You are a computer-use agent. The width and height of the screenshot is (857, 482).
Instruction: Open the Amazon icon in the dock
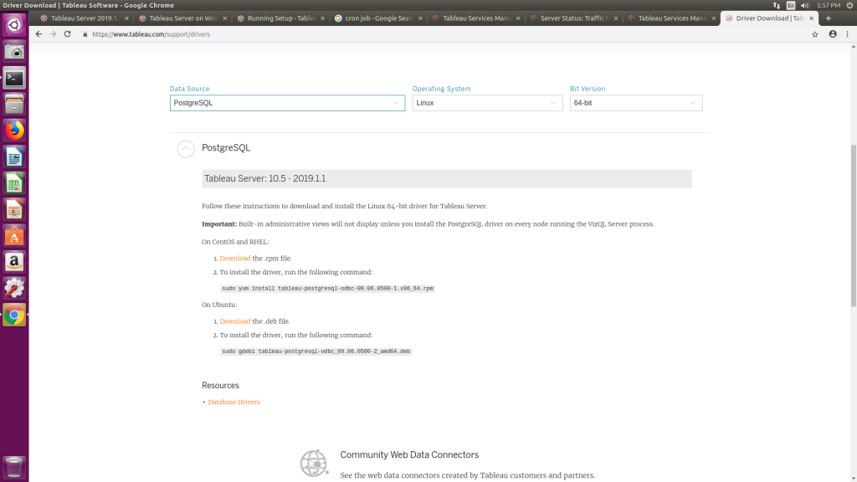(x=14, y=262)
